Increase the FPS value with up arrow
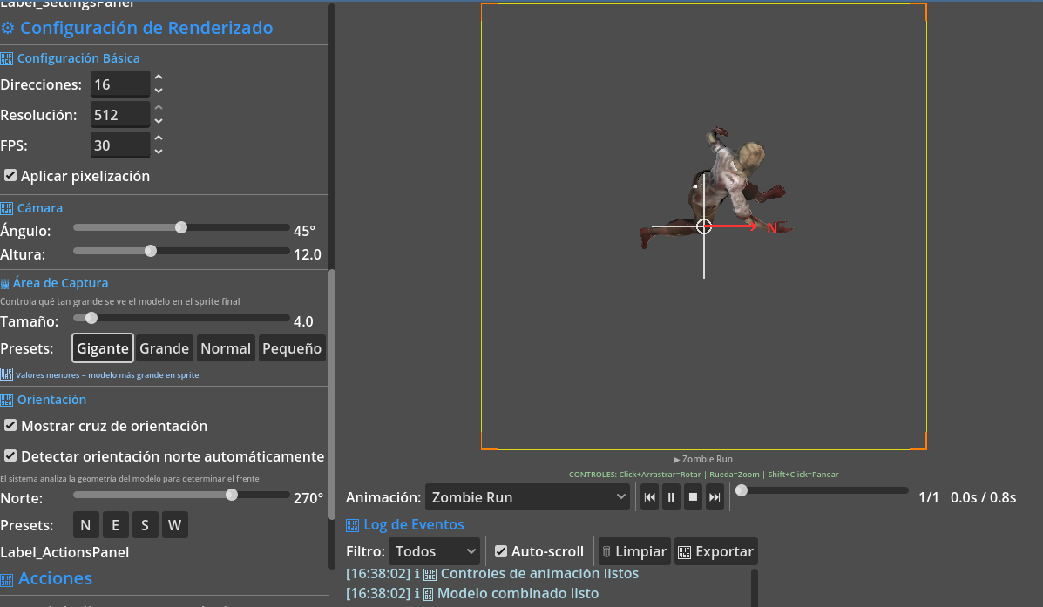This screenshot has width=1043, height=607. pyautogui.click(x=159, y=138)
